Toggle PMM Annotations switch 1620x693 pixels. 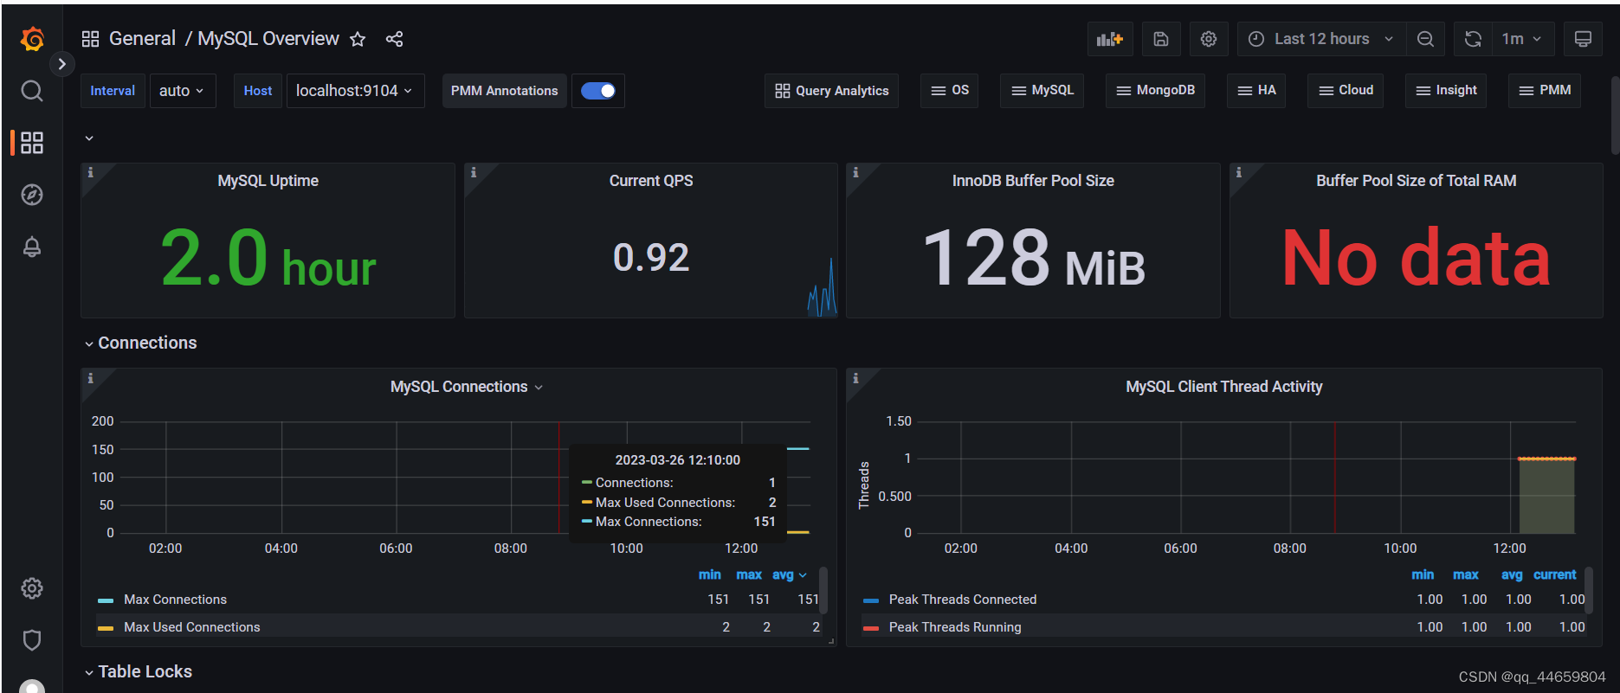pos(598,91)
